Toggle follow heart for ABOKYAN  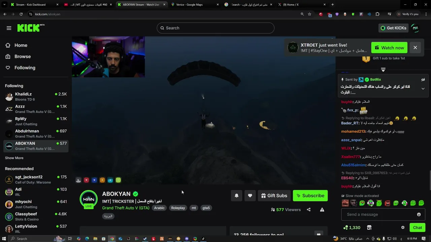click(250, 196)
